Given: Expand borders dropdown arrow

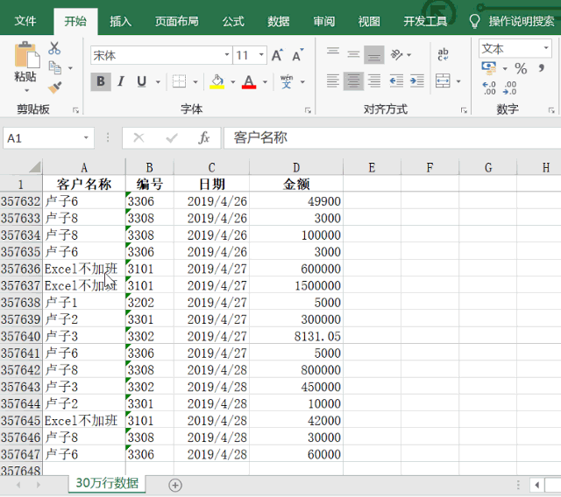Looking at the screenshot, I should [195, 81].
